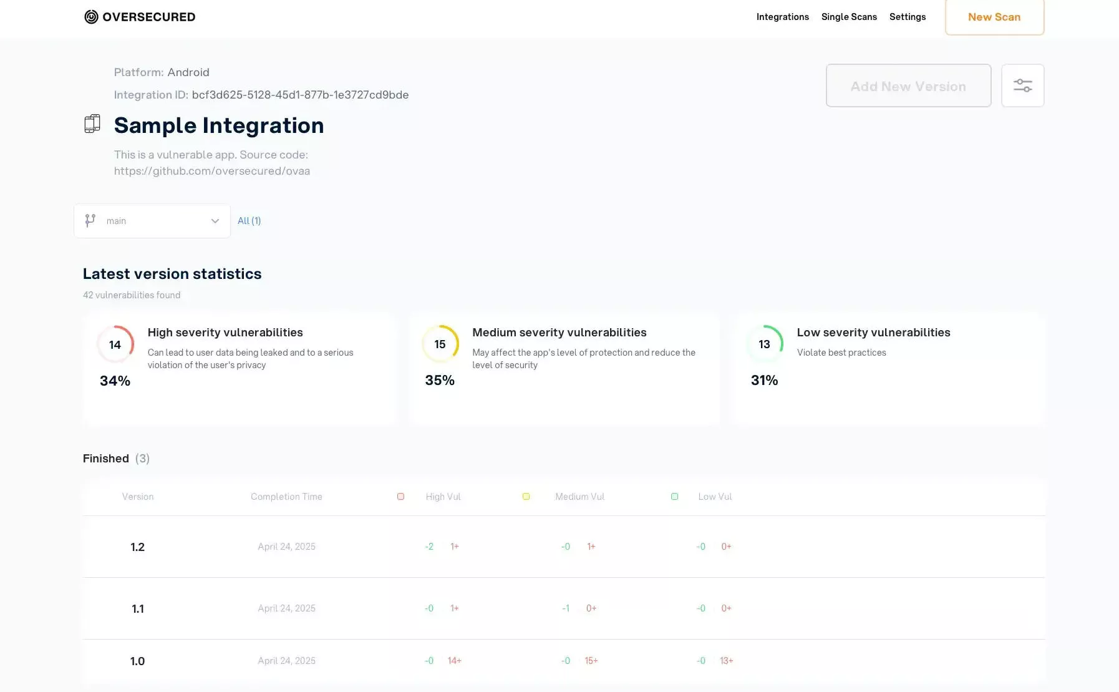This screenshot has height=692, width=1119.
Task: Open the Integrations menu item
Action: tap(783, 17)
